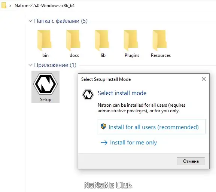The image size is (216, 192).
Task: Click the 'Select install mode' heading
Action: 122,93
